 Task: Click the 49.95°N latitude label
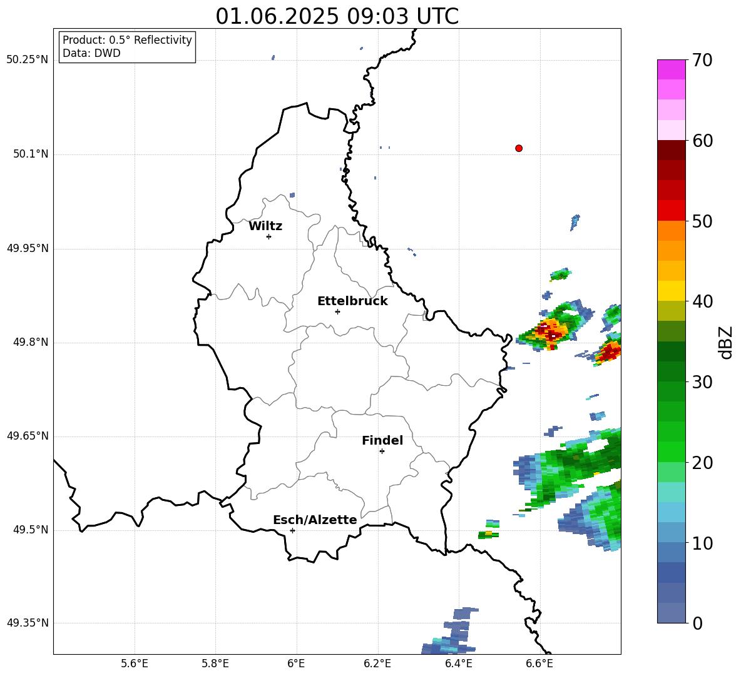(28, 248)
